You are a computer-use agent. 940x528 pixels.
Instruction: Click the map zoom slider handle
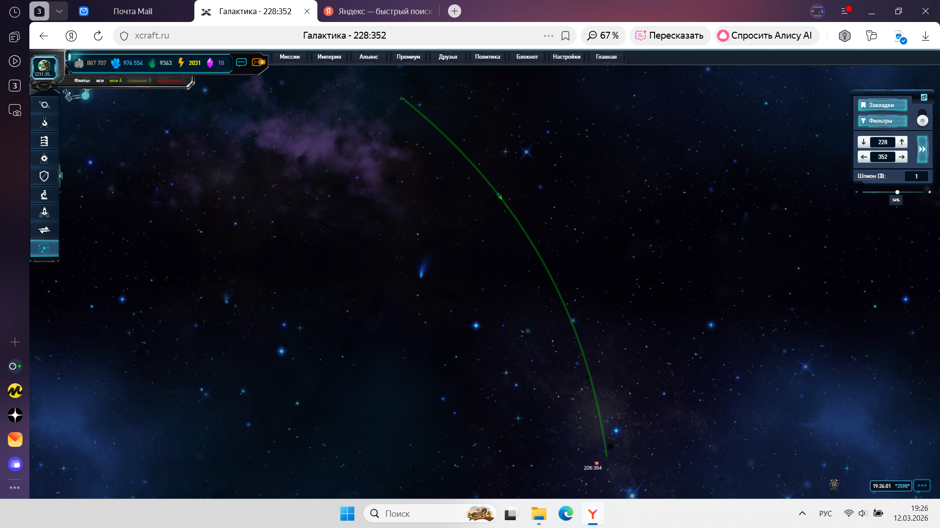point(897,192)
